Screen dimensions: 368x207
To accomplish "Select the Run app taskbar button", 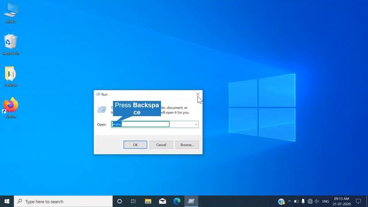I will [191, 201].
